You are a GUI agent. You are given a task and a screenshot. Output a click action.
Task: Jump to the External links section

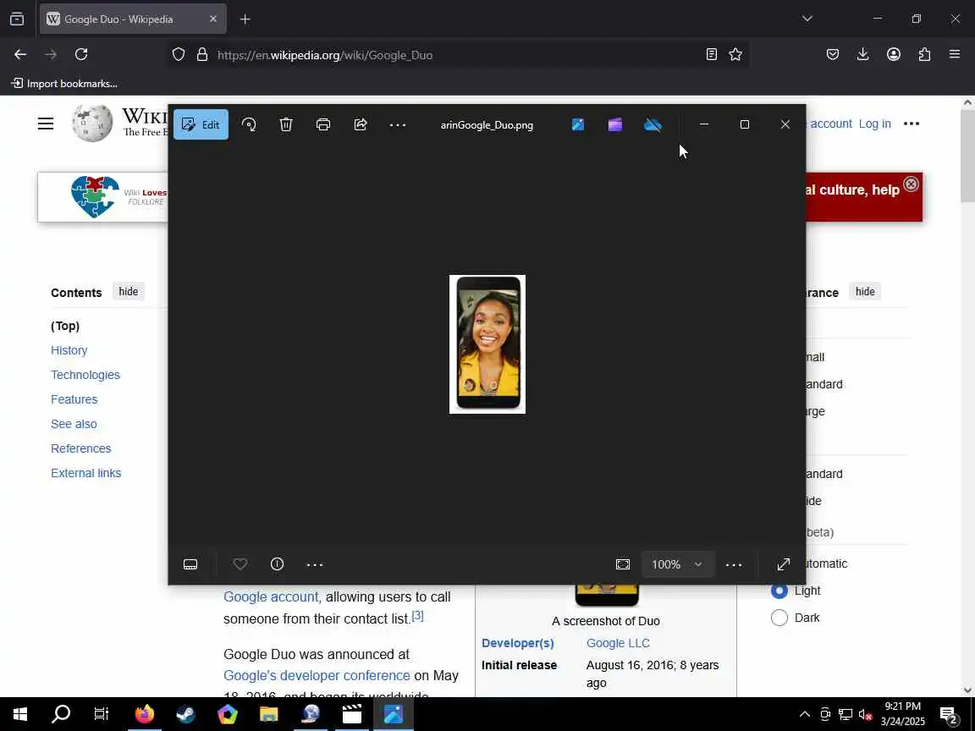pyautogui.click(x=85, y=473)
